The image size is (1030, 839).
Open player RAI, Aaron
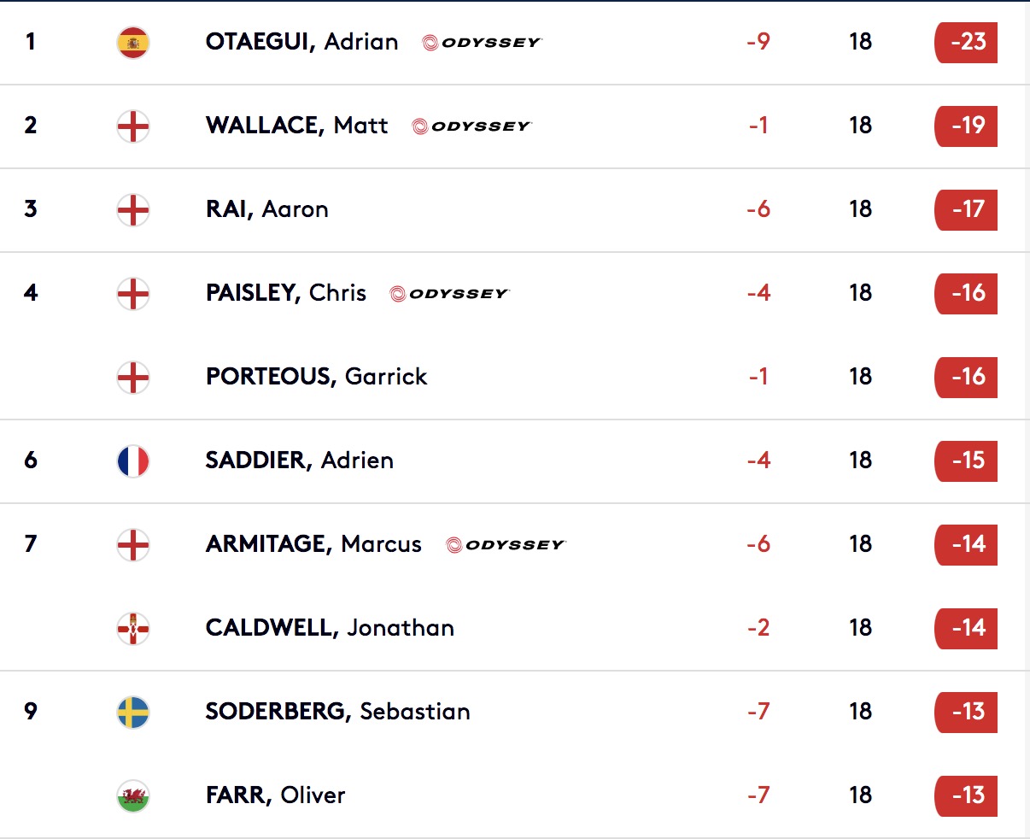[266, 209]
